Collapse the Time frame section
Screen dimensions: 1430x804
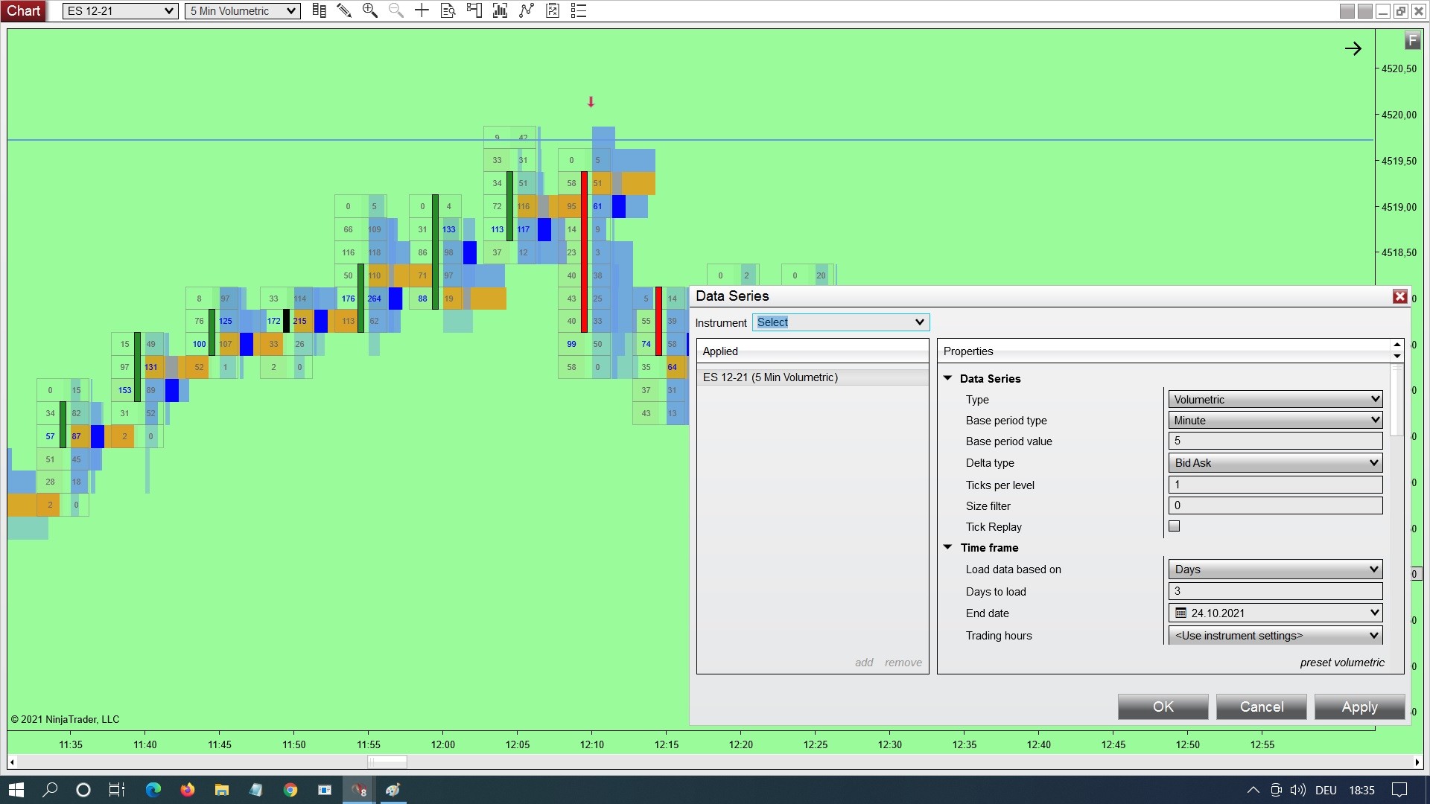(x=948, y=547)
